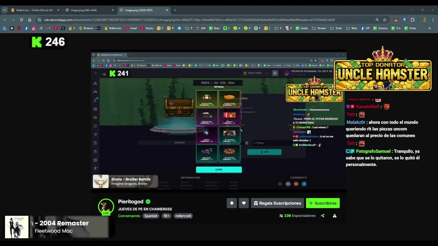438x246 pixels.
Task: Expand the Web bookmarks folder in main bar
Action: (x=351, y=28)
